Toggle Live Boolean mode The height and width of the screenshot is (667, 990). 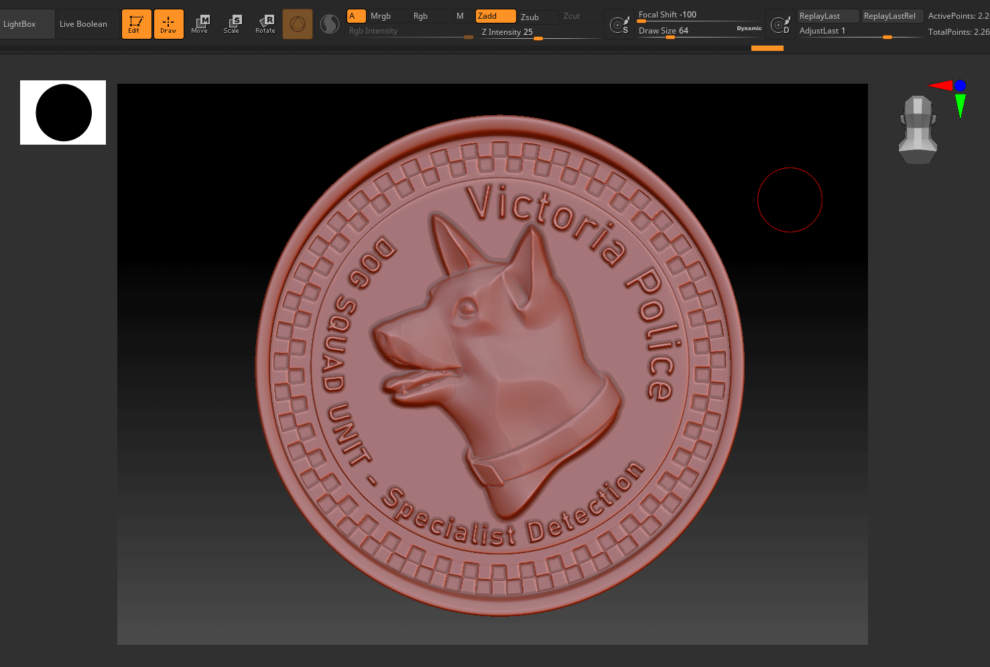pyautogui.click(x=83, y=24)
